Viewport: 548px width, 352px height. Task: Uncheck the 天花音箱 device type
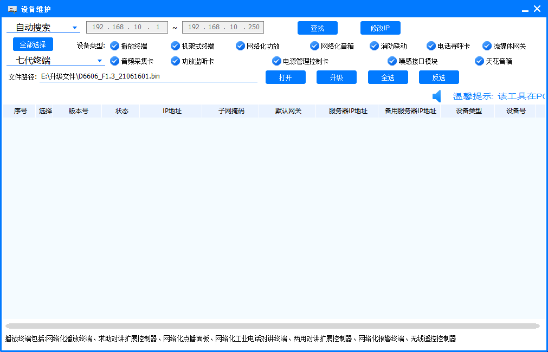click(479, 61)
